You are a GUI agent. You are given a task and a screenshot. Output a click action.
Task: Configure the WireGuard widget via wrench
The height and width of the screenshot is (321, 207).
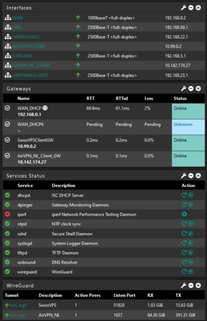(183, 286)
